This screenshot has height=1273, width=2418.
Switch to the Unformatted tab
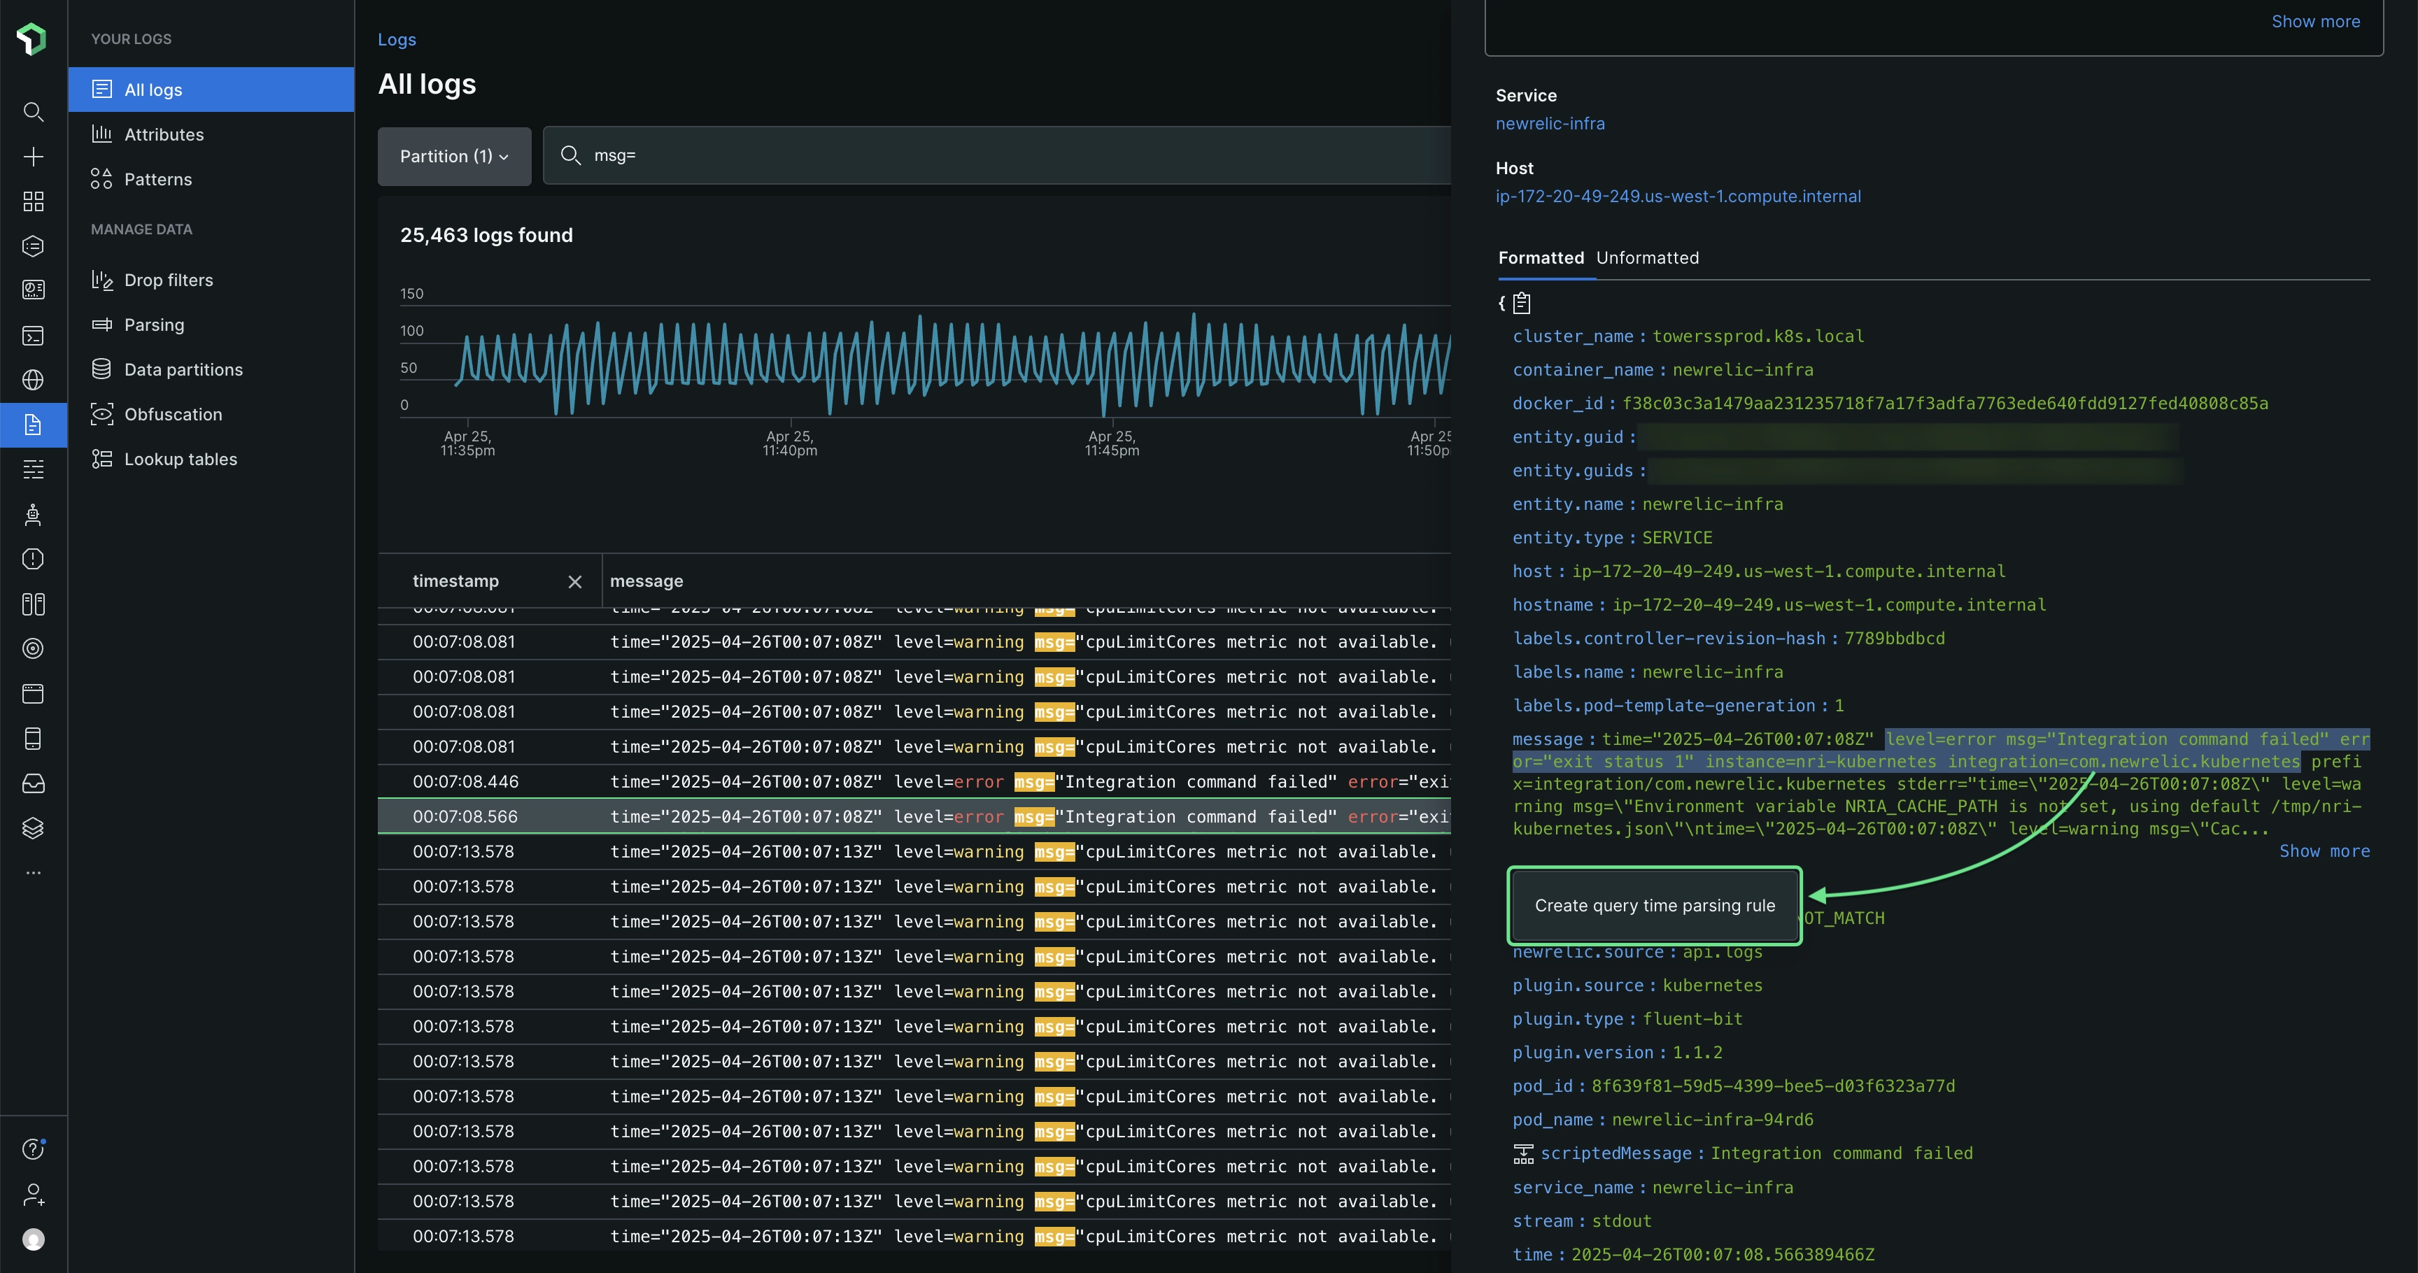[1646, 258]
